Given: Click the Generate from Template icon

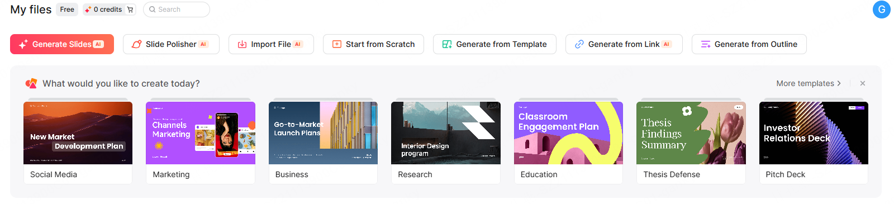Looking at the screenshot, I should click(x=447, y=44).
